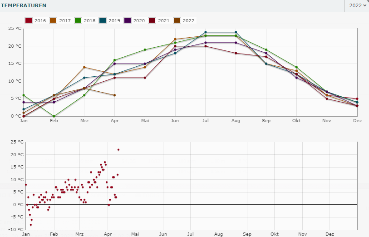
Task: Click the purple 2020 legend swatch
Action: coord(127,20)
